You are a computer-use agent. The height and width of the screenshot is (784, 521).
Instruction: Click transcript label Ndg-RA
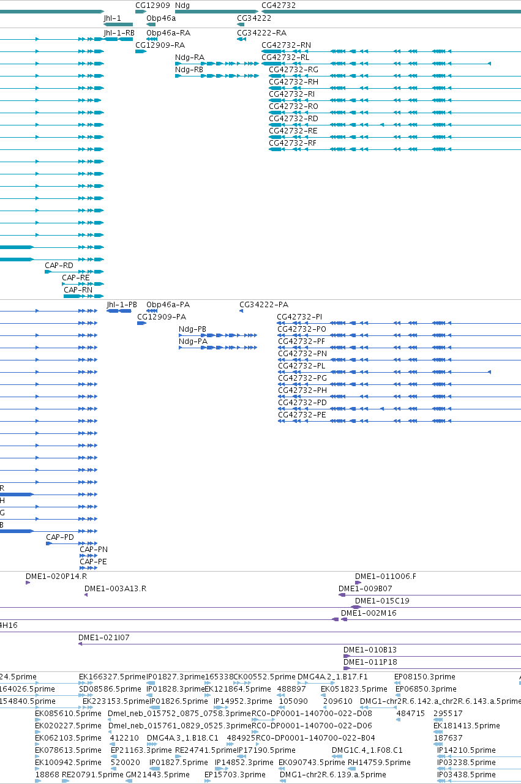click(x=190, y=58)
